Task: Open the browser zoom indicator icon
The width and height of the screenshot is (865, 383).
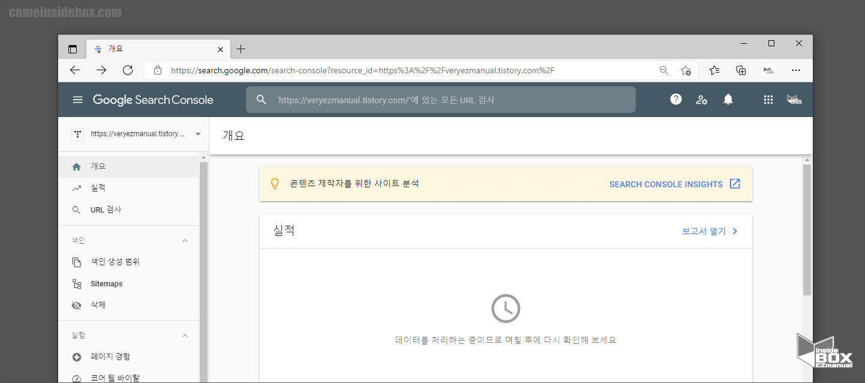Action: (x=663, y=70)
